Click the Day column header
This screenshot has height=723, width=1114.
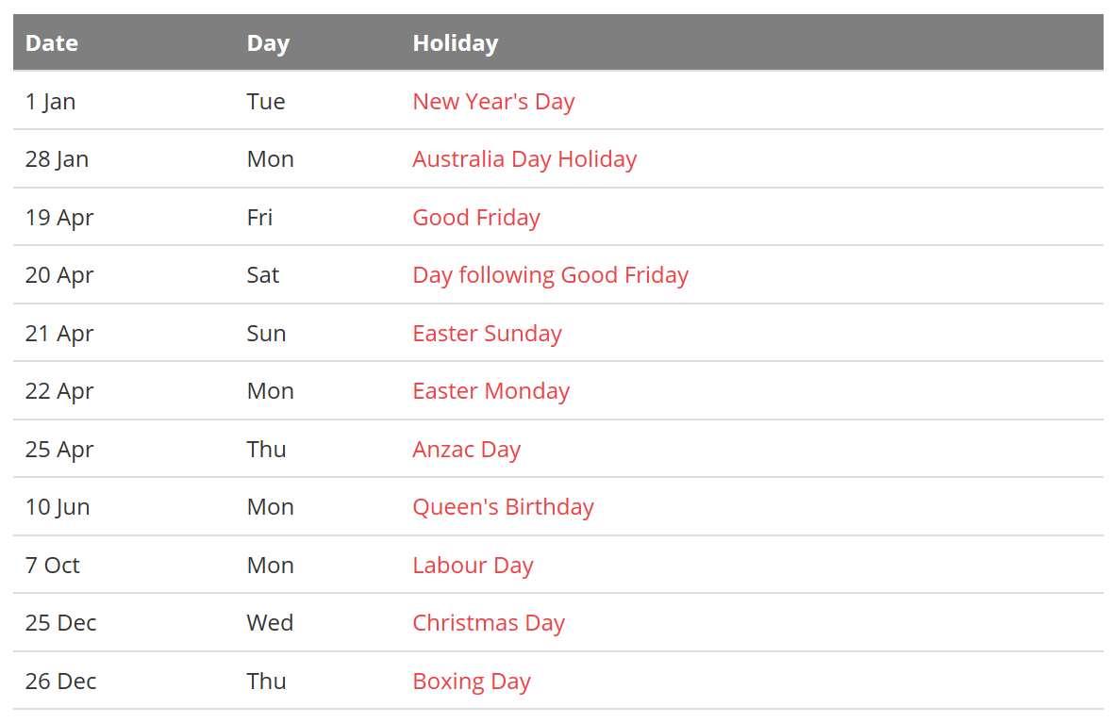point(268,43)
